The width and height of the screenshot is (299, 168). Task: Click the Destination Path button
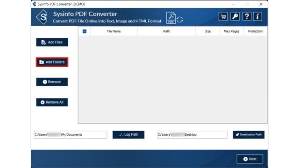tap(249, 135)
